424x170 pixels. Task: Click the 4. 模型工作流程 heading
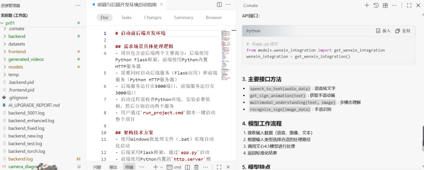(x=262, y=124)
